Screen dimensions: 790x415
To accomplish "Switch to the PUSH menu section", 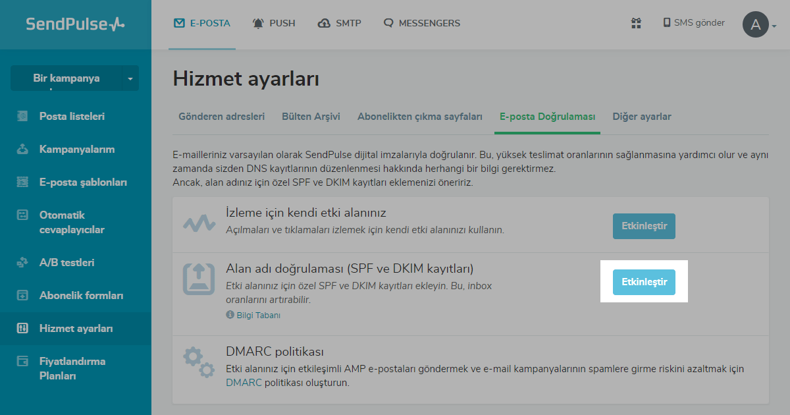I will tap(274, 24).
